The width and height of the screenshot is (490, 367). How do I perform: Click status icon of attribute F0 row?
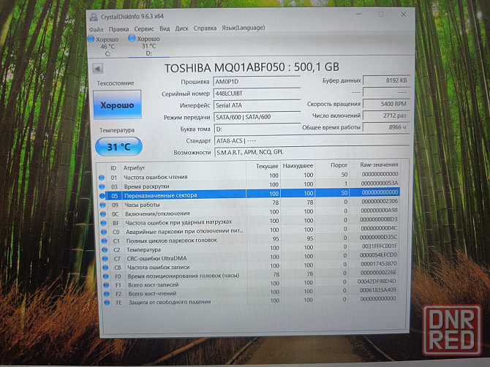tap(106, 276)
